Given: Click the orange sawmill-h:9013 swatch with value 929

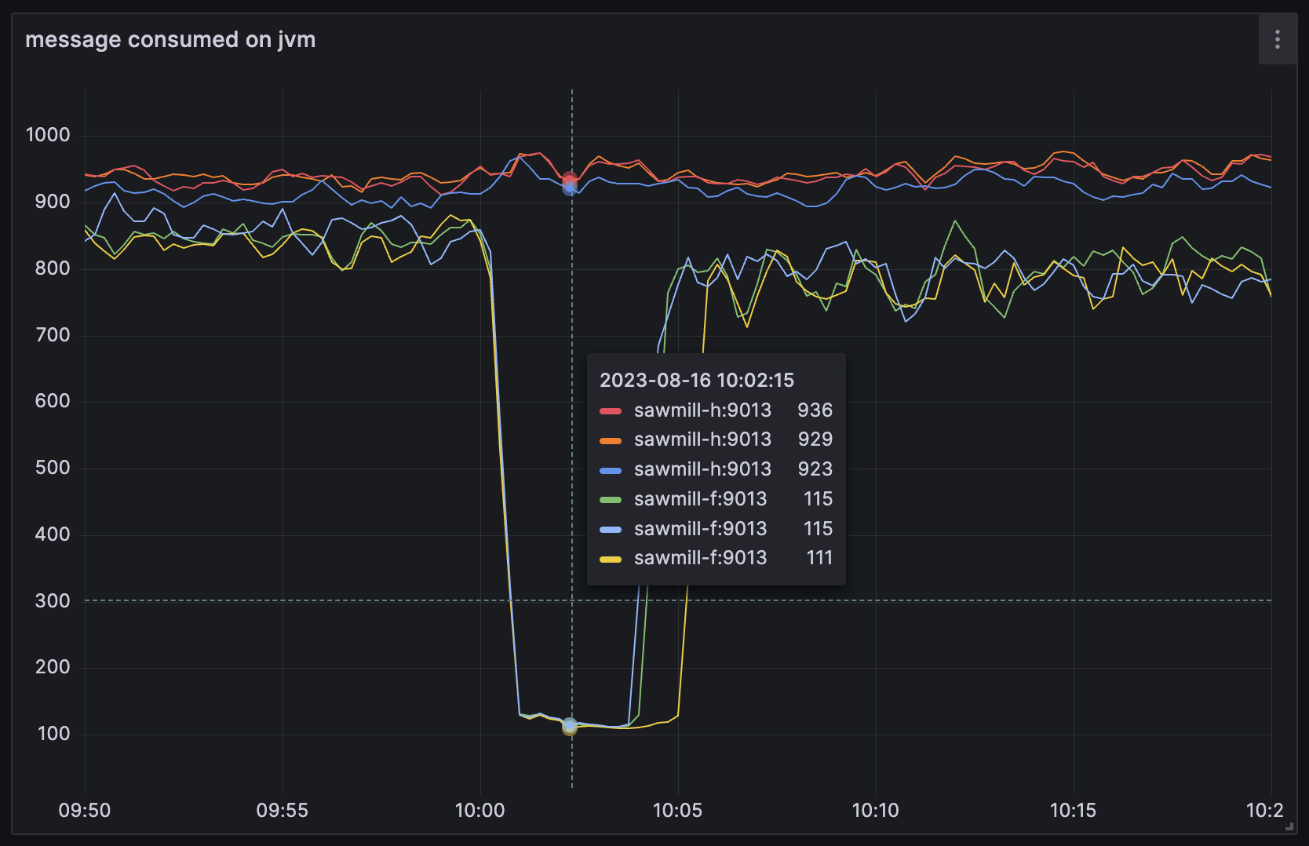Looking at the screenshot, I should (611, 440).
